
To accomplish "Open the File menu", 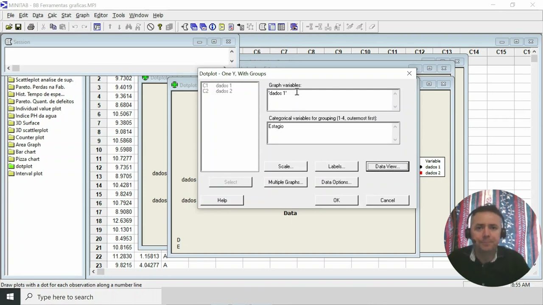I will (11, 15).
